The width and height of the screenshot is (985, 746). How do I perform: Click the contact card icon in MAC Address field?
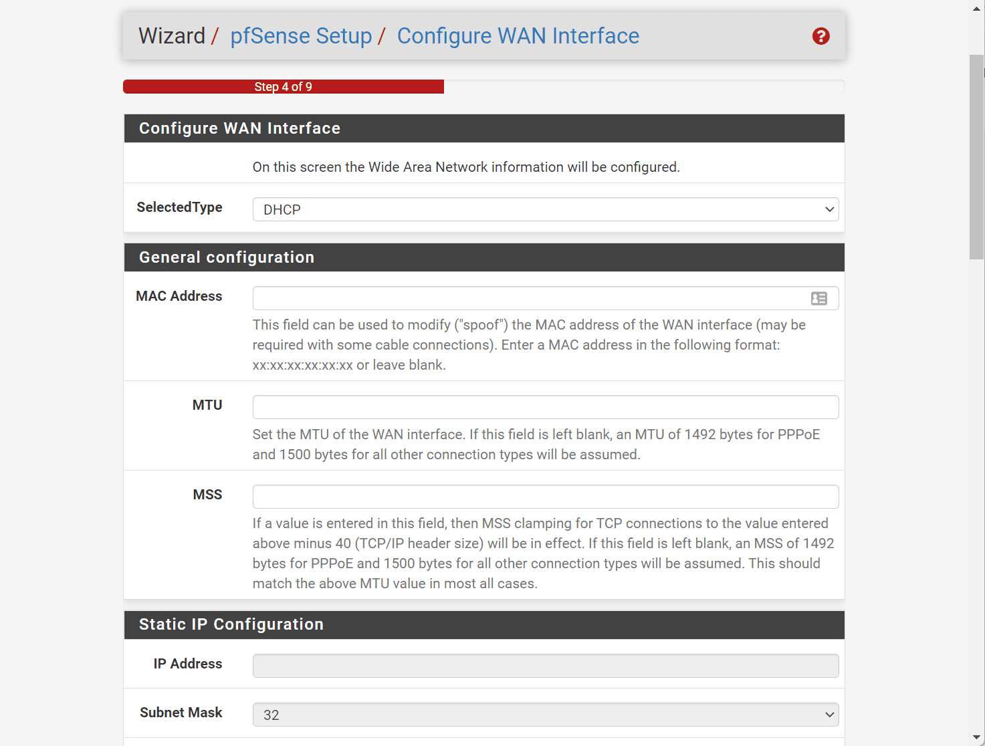818,299
